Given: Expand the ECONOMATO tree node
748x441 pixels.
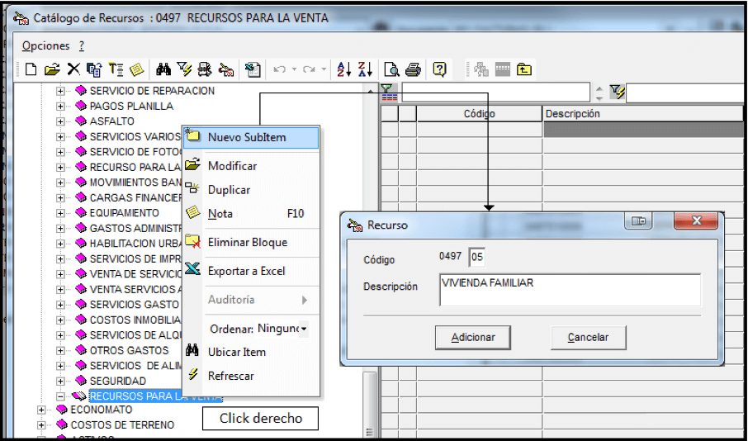Looking at the screenshot, I should coord(41,410).
